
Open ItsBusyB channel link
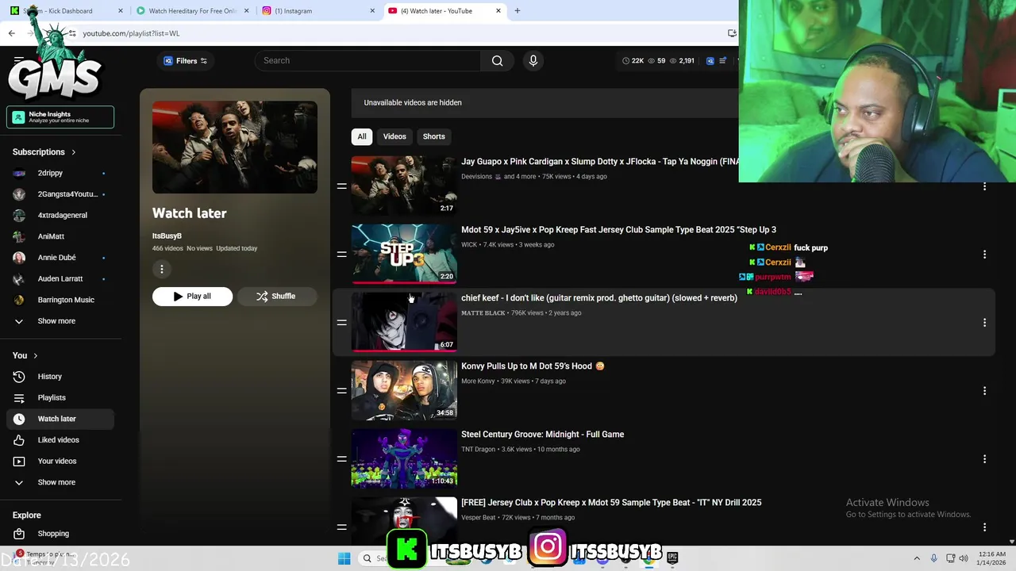pyautogui.click(x=167, y=236)
